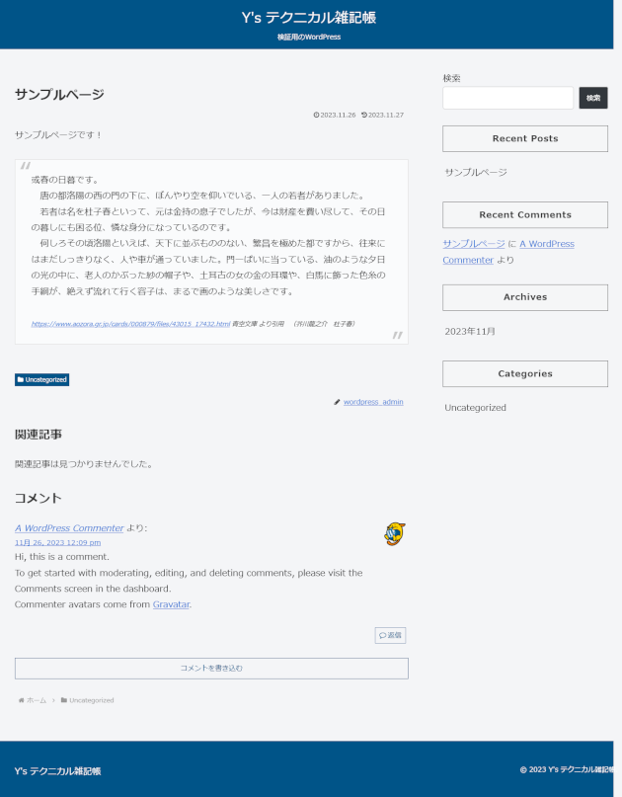This screenshot has width=622, height=797.
Task: Focus the sidebar search input field
Action: coord(507,98)
